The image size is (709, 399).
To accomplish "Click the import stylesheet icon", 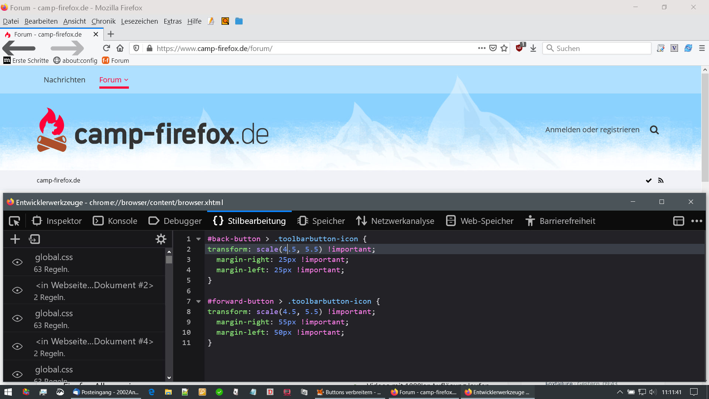I will 34,239.
